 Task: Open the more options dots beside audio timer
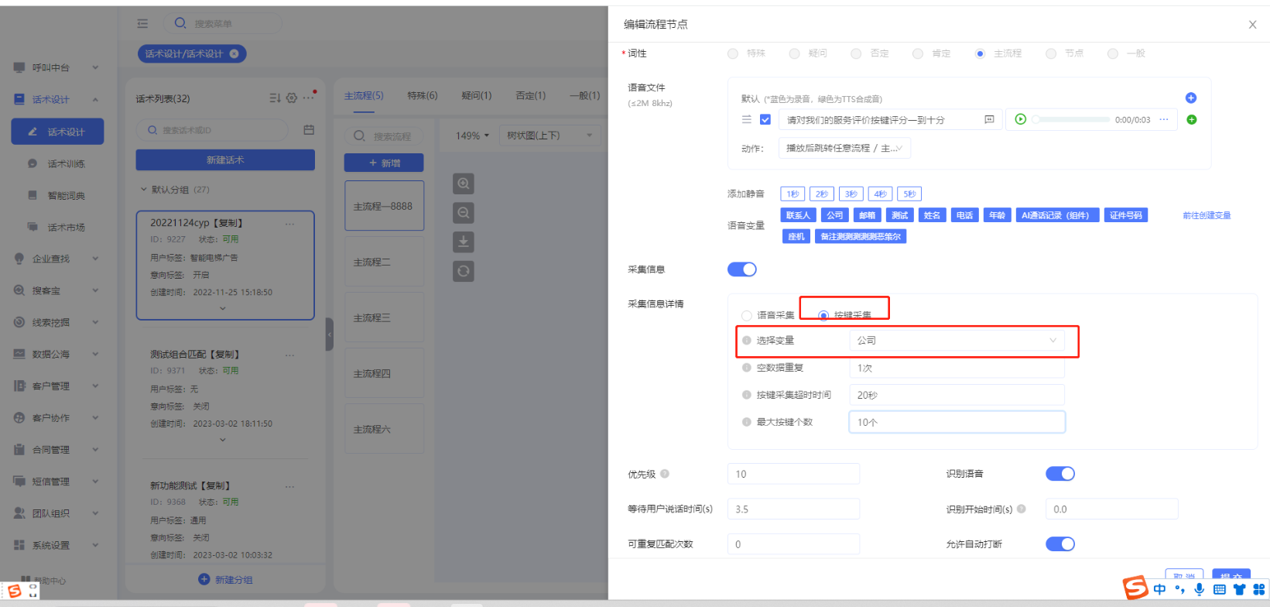click(x=1163, y=119)
